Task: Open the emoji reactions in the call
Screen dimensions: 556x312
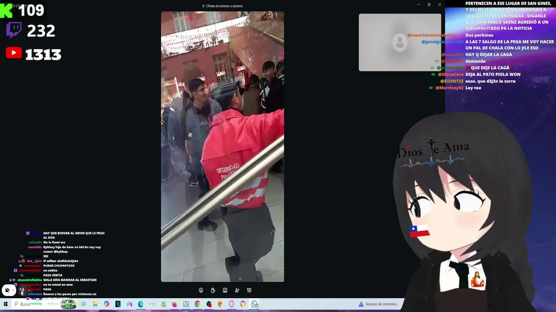Action: (x=201, y=290)
